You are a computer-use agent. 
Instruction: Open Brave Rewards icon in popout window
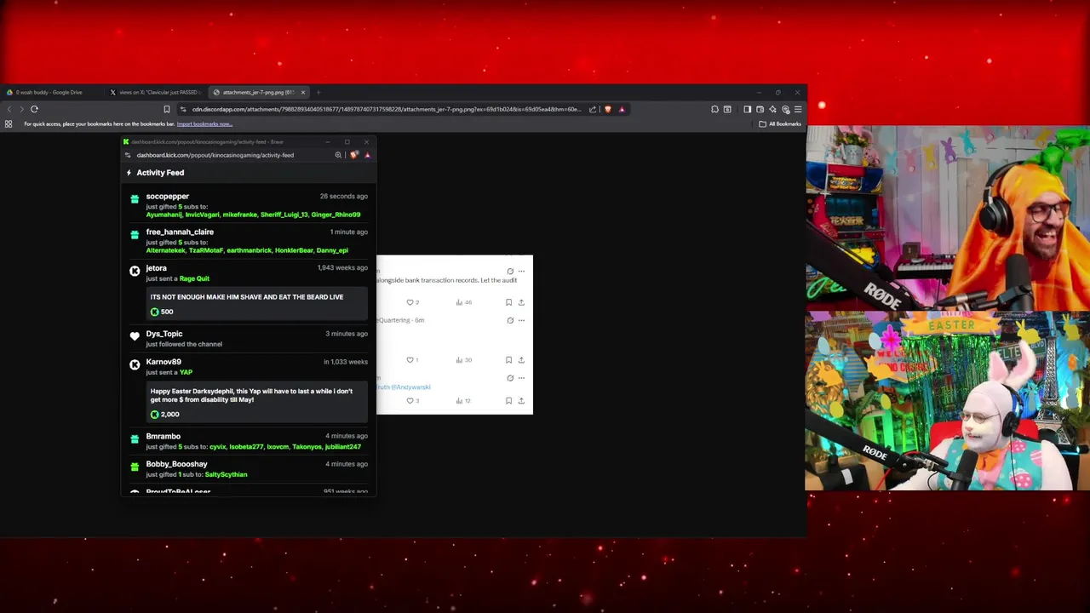[x=367, y=155]
